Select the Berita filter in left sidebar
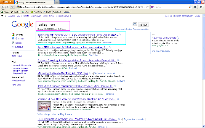The height and width of the screenshot is (128, 205). coord(17,43)
